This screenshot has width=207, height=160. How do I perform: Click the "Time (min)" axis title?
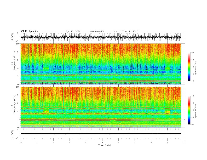click(x=105, y=145)
